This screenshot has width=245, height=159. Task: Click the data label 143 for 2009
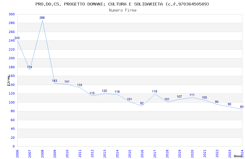pyautogui.click(x=54, y=81)
